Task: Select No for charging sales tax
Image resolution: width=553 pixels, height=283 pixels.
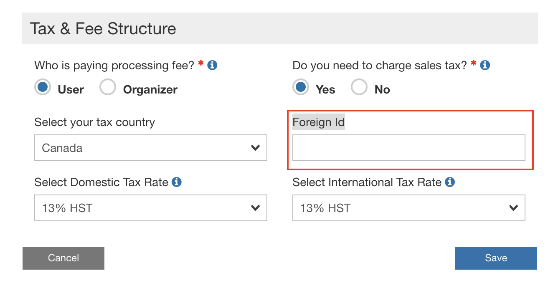Action: point(359,88)
